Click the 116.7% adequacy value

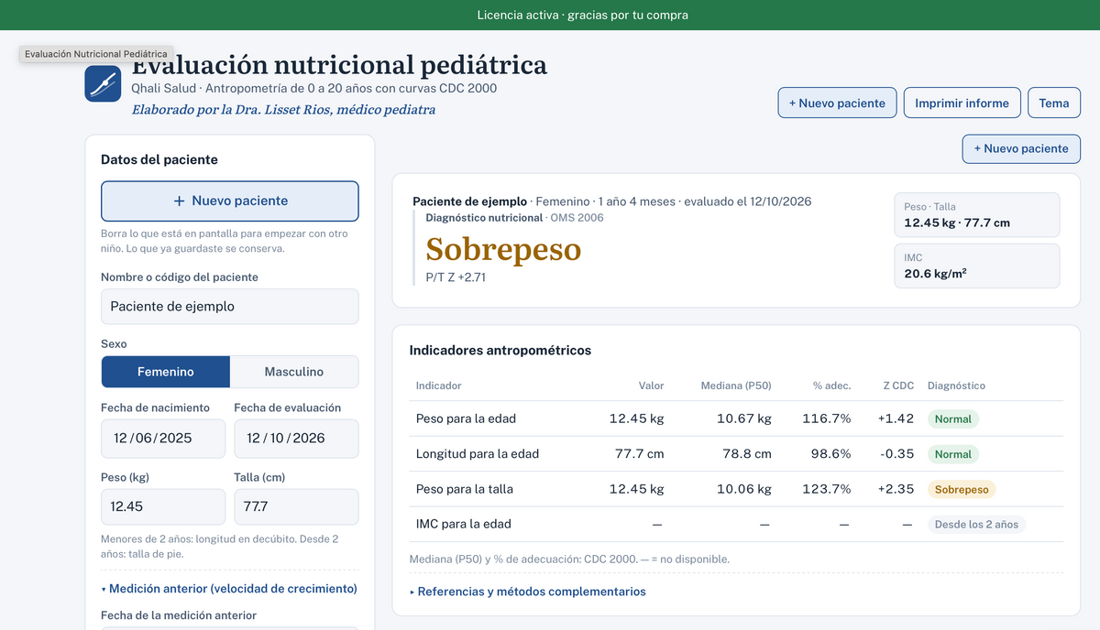826,418
